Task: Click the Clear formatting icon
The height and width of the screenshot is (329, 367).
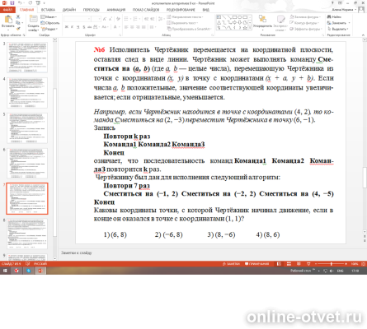Action: coord(118,19)
